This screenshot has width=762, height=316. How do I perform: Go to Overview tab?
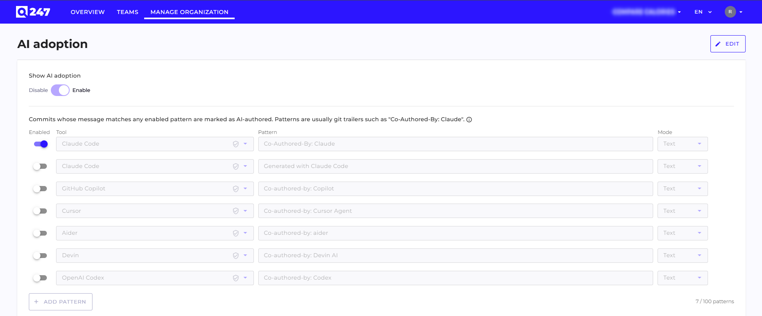tap(88, 12)
